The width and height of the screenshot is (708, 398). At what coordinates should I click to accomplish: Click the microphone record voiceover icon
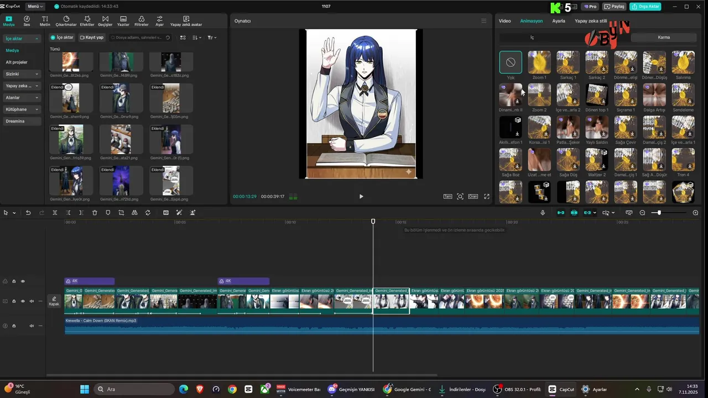(543, 213)
